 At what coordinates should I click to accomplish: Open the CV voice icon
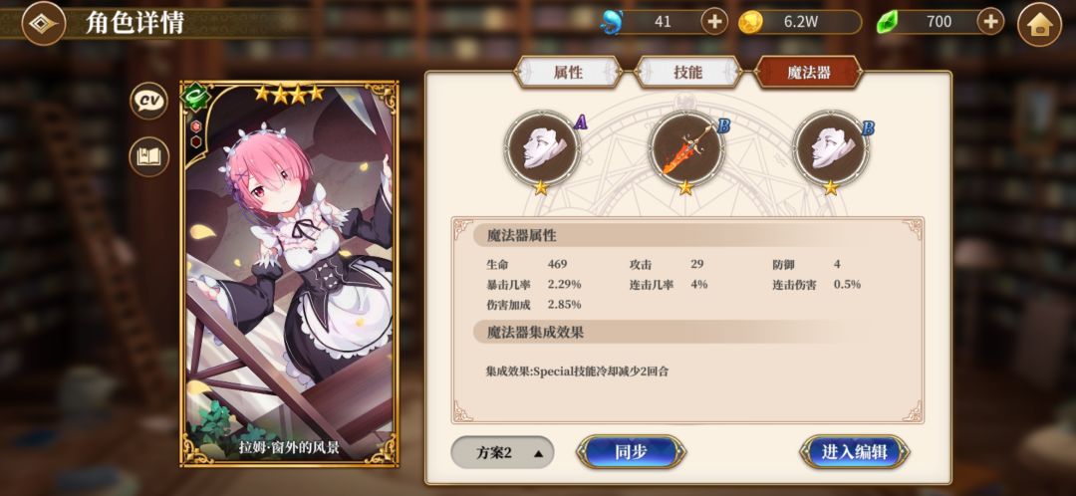148,102
